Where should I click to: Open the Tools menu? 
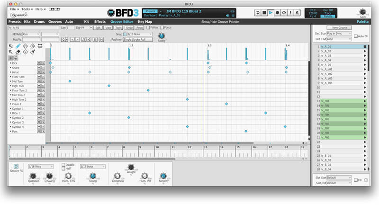[x=27, y=9]
